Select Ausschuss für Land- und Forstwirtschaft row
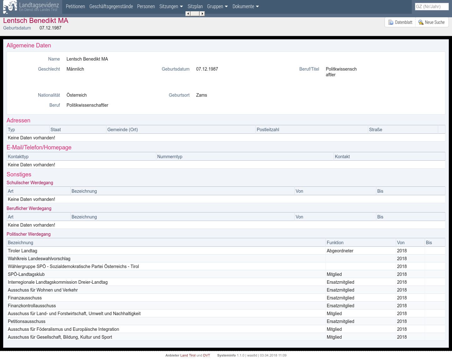 pos(226,314)
